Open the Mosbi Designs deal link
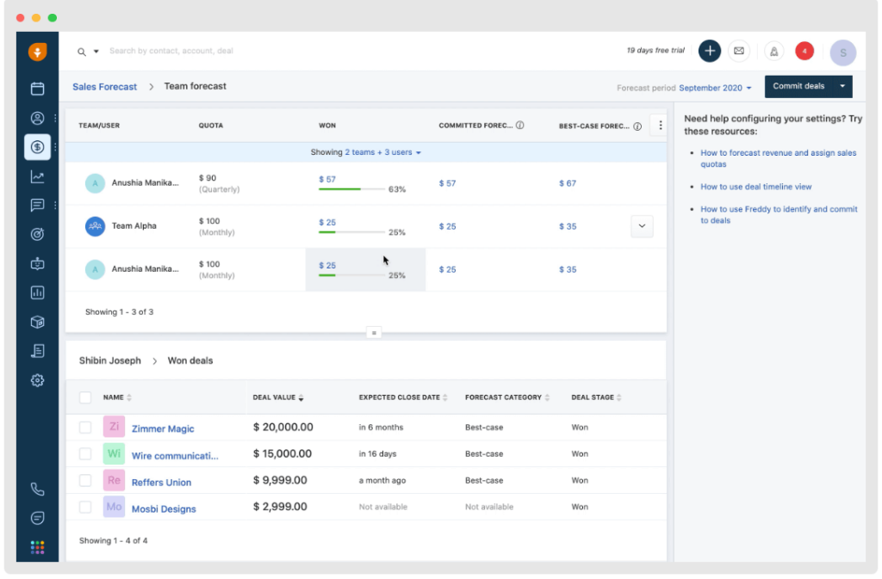The width and height of the screenshot is (882, 579). coord(164,508)
